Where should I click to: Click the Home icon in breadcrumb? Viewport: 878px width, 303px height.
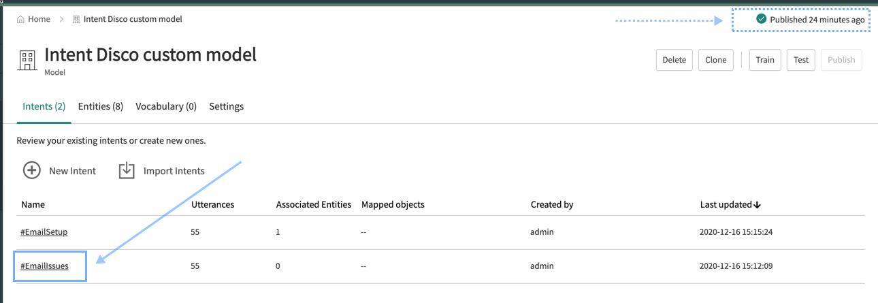[x=20, y=19]
